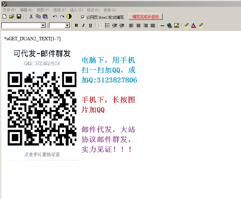Apply bulleted list formatting
241x199 pixels.
(107, 25)
